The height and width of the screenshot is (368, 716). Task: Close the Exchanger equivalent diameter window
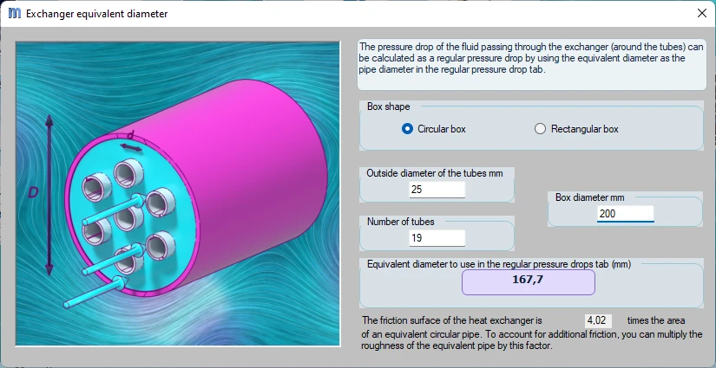click(x=702, y=13)
